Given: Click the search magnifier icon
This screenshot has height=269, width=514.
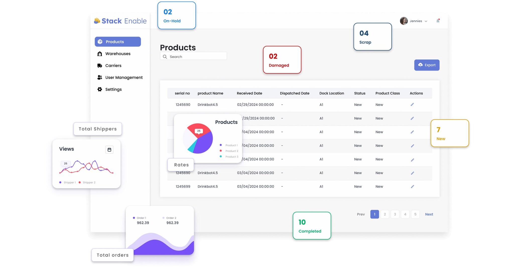Looking at the screenshot, I should (x=165, y=56).
